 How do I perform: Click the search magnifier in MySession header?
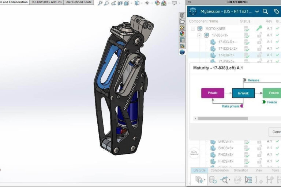point(265,11)
